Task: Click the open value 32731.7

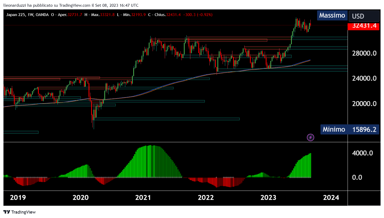Action: point(75,15)
